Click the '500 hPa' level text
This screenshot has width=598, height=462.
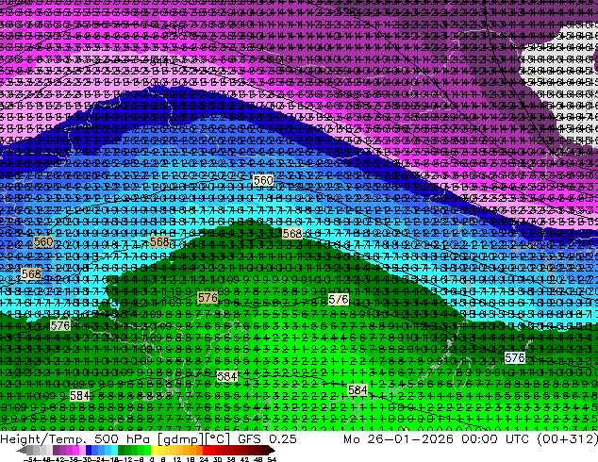click(x=124, y=438)
